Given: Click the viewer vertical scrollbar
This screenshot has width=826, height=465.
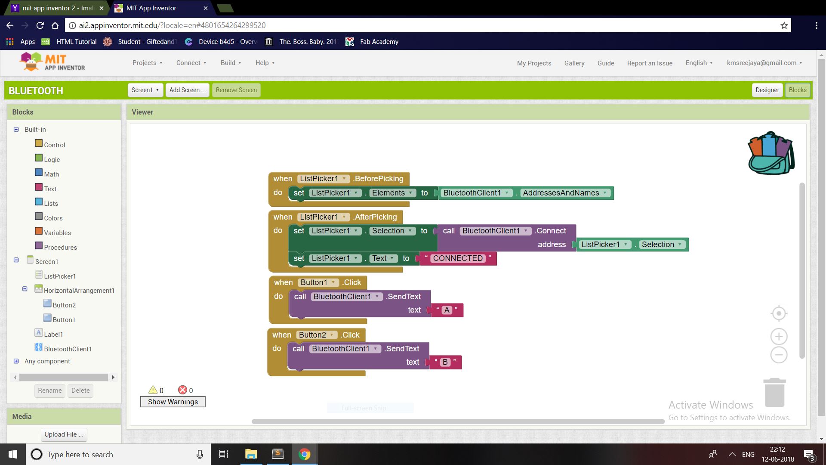Looking at the screenshot, I should coord(802,270).
